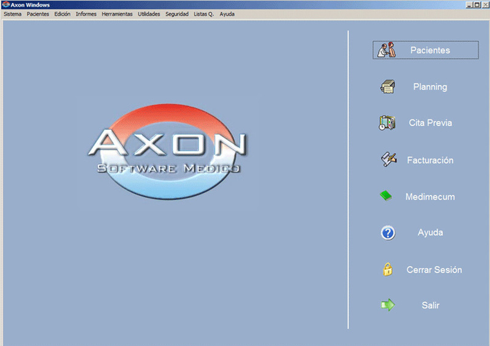Open the Seguridad menu
490x346 pixels.
click(x=177, y=14)
